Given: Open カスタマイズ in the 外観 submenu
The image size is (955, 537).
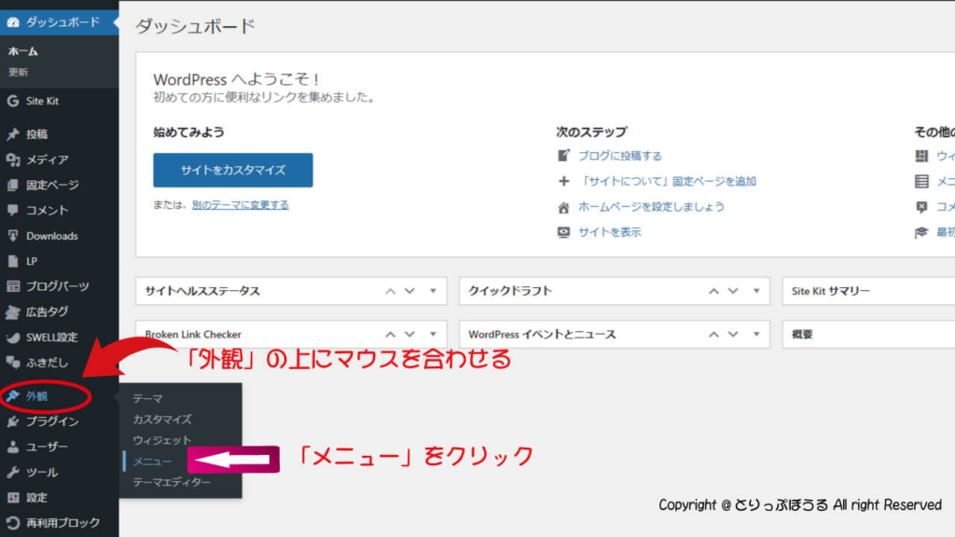Looking at the screenshot, I should point(162,420).
